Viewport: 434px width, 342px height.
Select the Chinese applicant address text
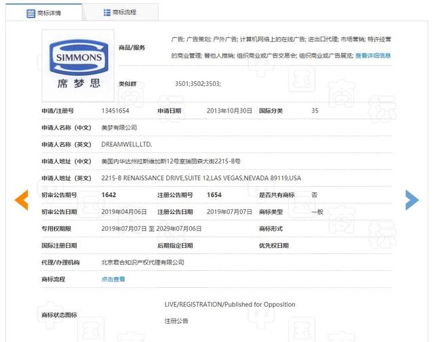pyautogui.click(x=171, y=161)
